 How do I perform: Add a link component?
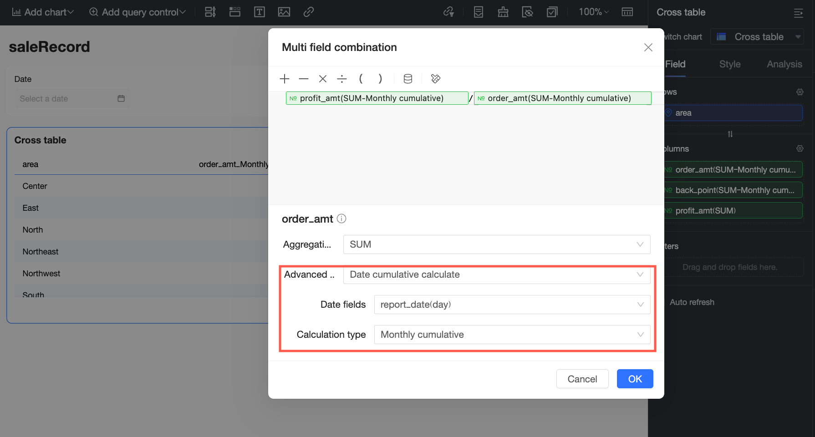309,12
